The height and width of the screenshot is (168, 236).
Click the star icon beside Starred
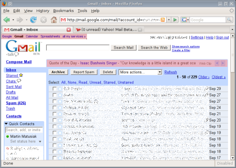pyautogui.click(x=21, y=75)
